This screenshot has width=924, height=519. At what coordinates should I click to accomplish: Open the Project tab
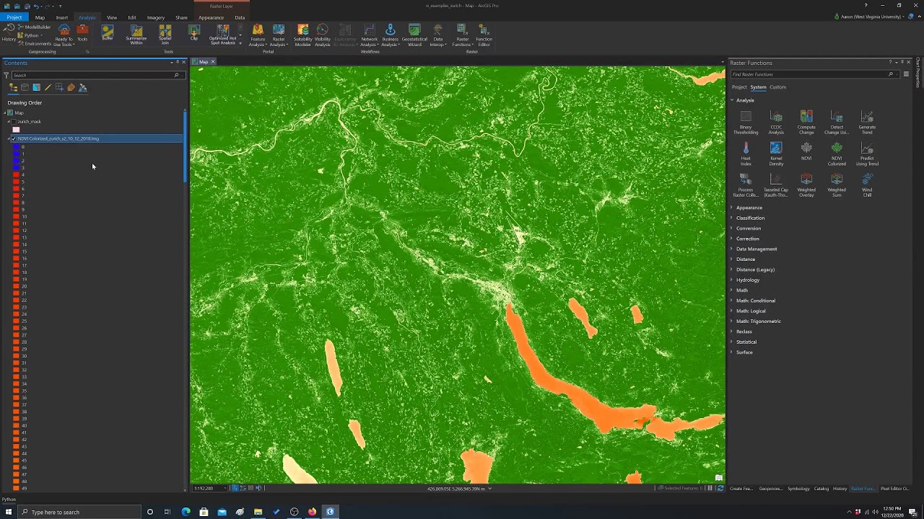14,17
